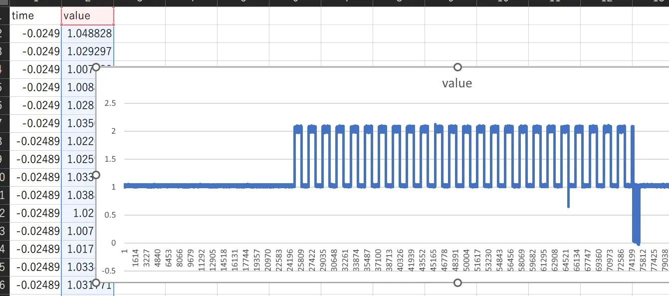Viewport: 669px width, 296px height.
Task: Click the chart's top-middle resize handle
Action: click(x=457, y=67)
